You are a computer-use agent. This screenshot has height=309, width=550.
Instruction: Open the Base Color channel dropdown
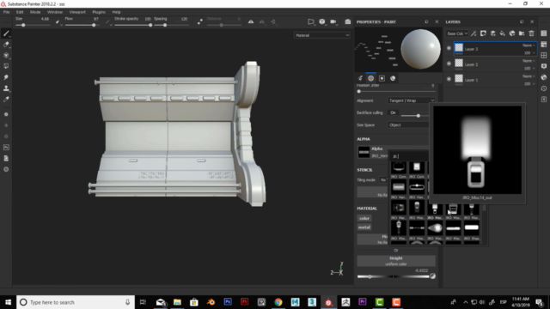click(457, 33)
